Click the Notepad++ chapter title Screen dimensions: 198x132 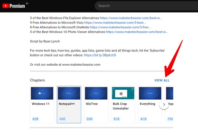(x=67, y=104)
